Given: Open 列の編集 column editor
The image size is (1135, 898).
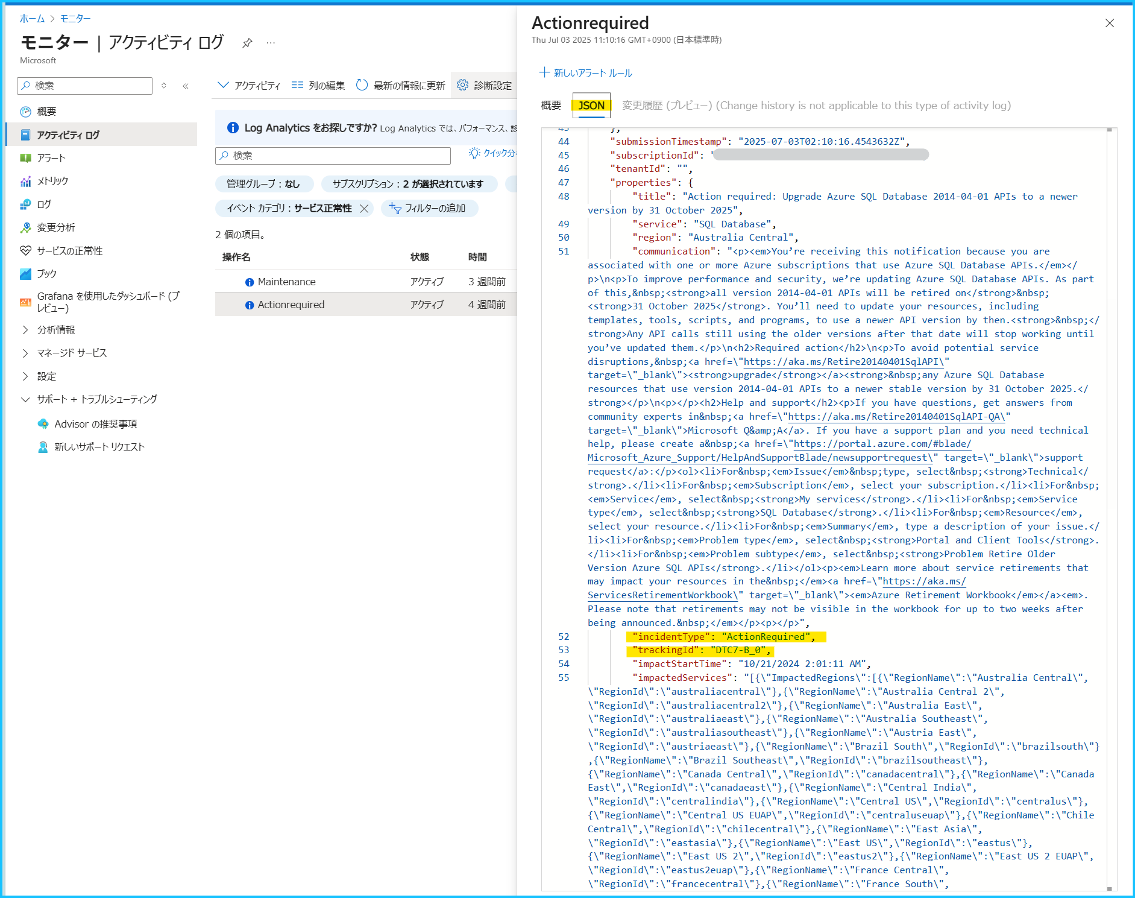Looking at the screenshot, I should click(318, 86).
